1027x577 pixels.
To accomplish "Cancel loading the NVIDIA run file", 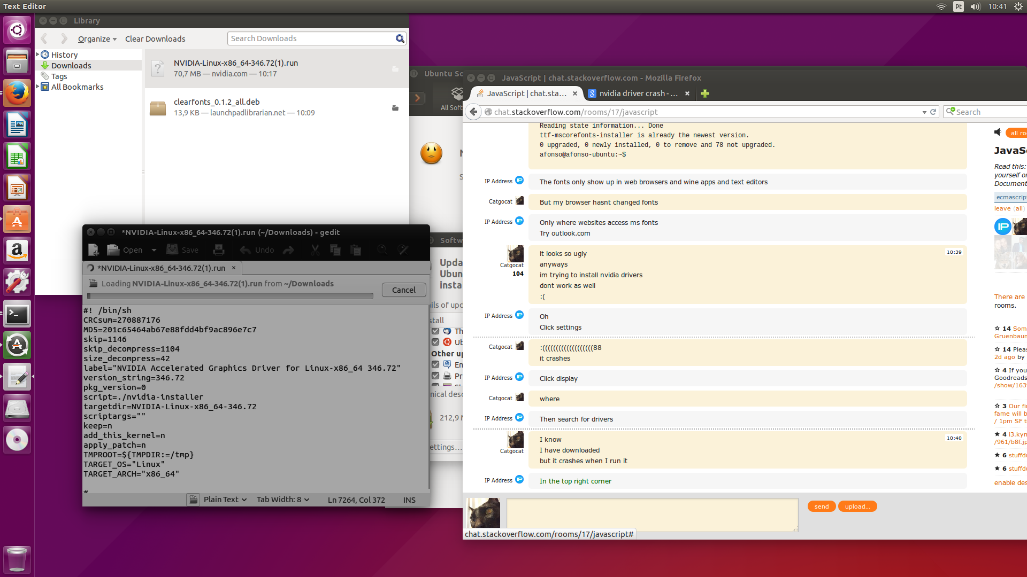I will coord(404,290).
